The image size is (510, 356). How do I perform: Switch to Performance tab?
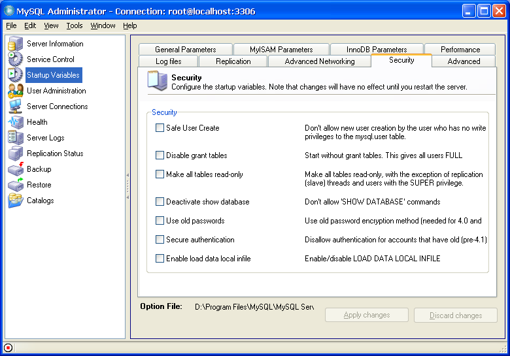point(460,50)
